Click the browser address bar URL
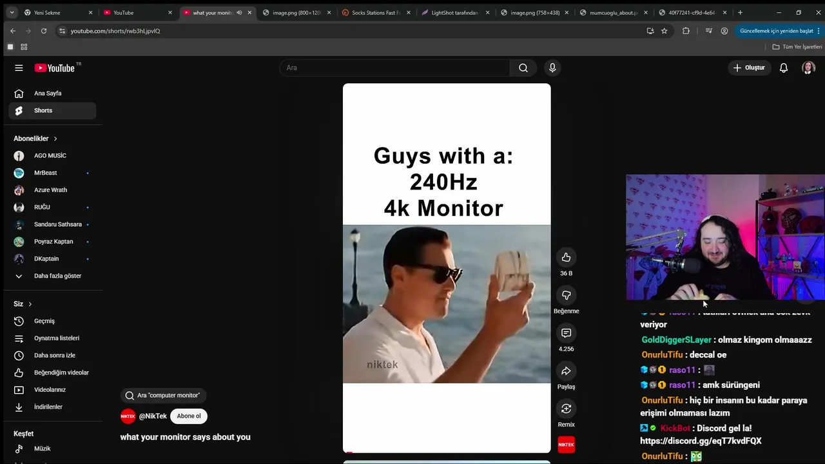Screen dimensions: 825x464 (115, 31)
